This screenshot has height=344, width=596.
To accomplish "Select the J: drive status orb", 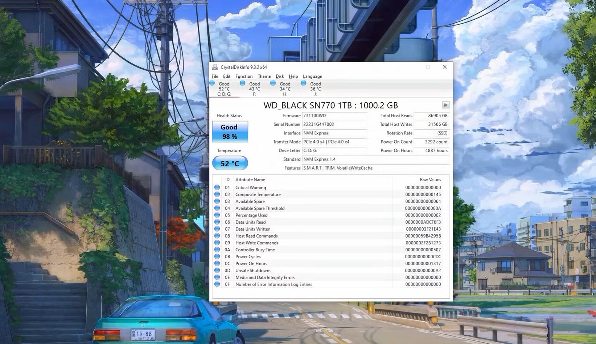I will [x=304, y=83].
